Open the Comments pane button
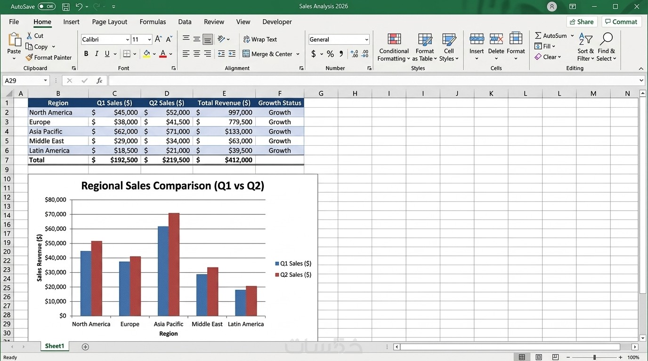Screen dimensions: 648x361 [x=621, y=22]
